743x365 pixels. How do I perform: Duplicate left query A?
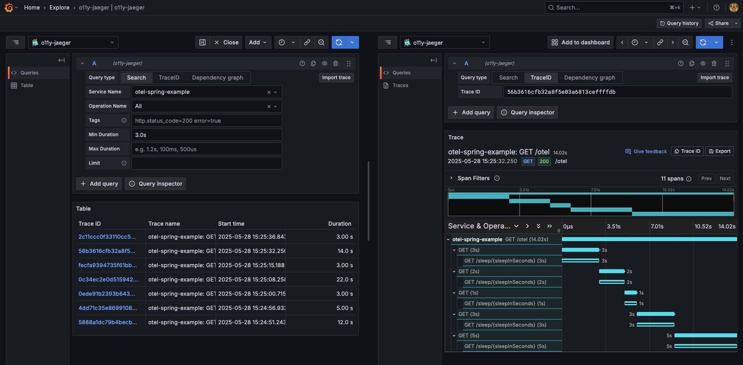point(313,63)
